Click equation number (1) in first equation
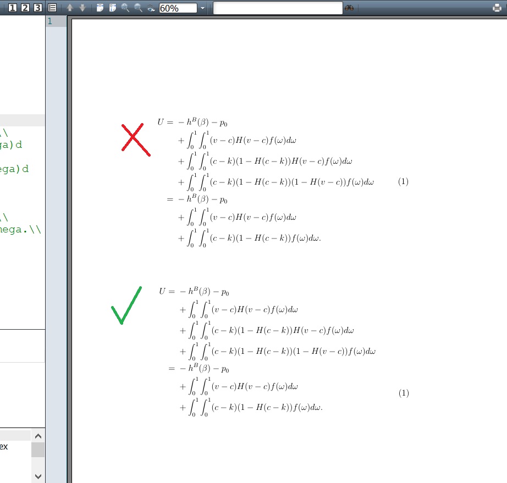The height and width of the screenshot is (483, 507). 403,181
